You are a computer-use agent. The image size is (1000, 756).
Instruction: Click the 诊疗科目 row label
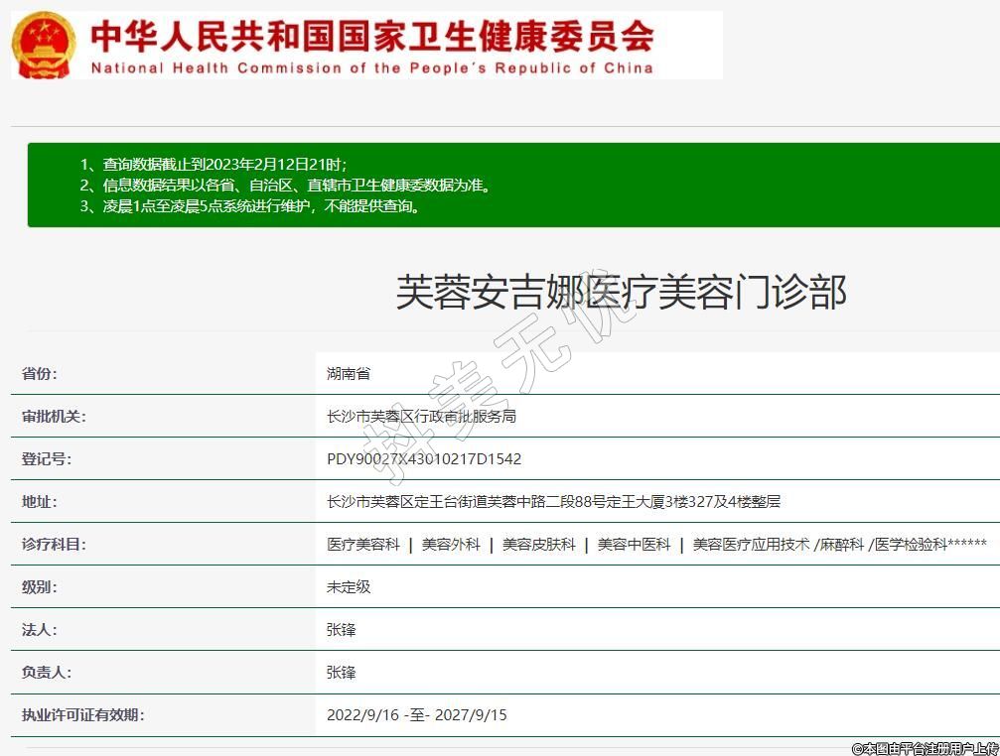click(x=55, y=545)
